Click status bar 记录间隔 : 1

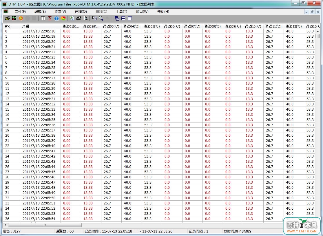[198, 231]
